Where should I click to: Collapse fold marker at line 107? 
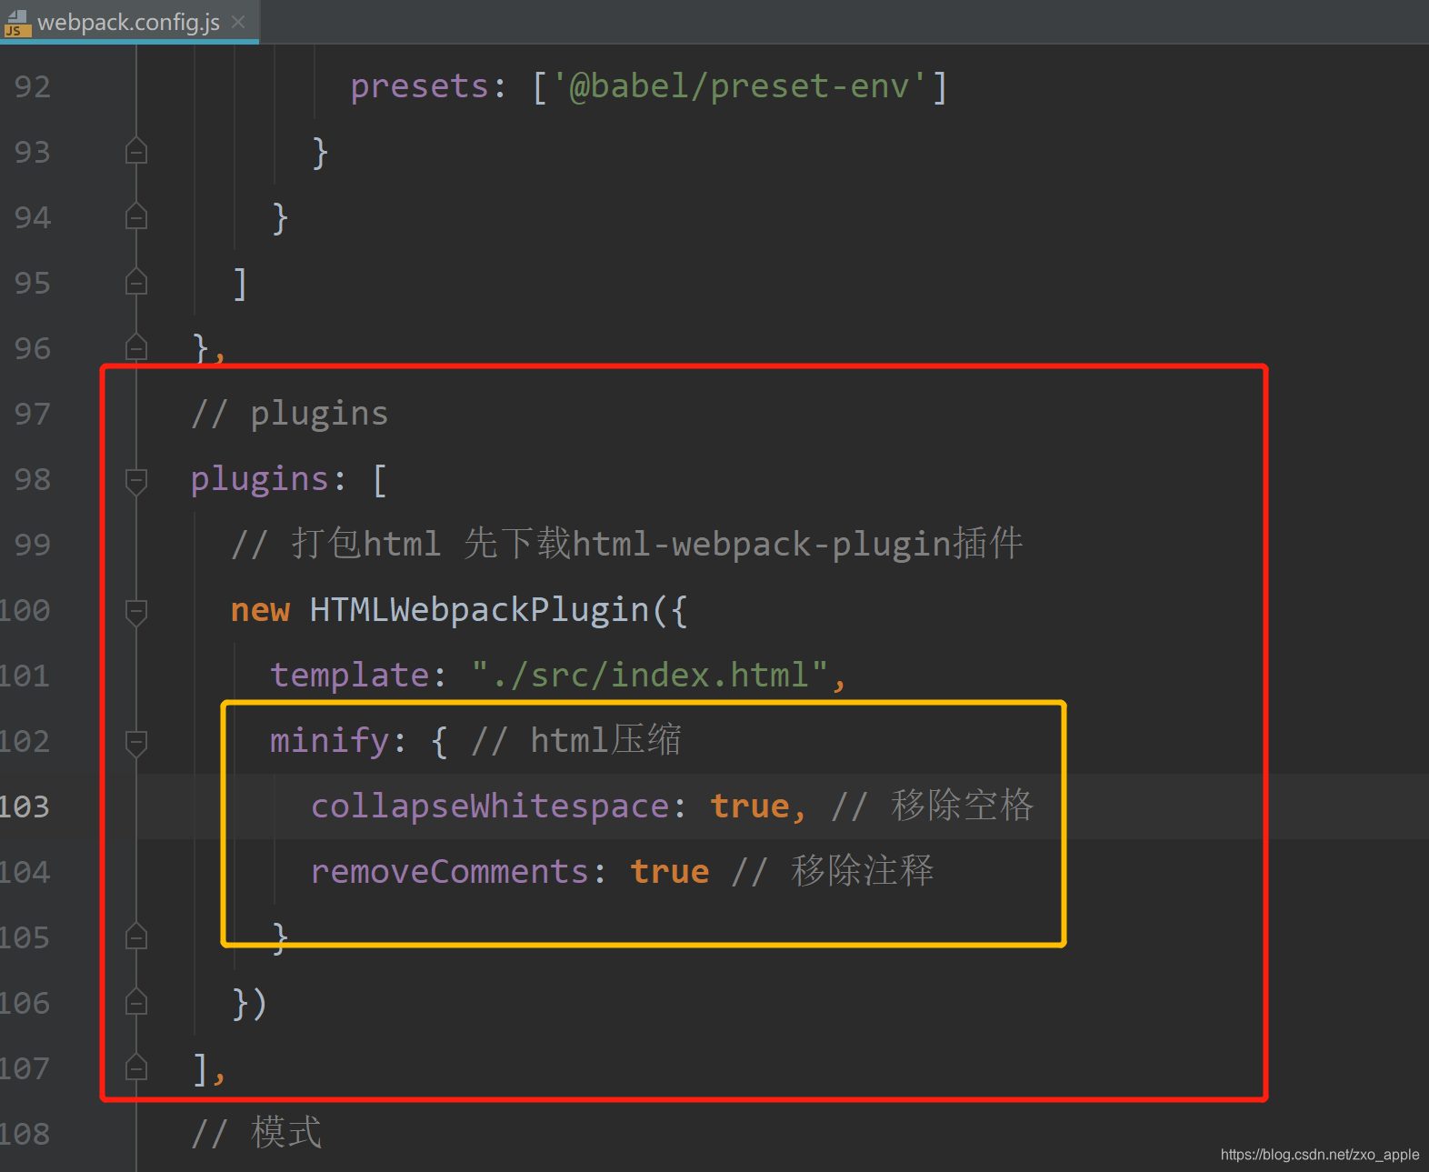click(x=136, y=1067)
